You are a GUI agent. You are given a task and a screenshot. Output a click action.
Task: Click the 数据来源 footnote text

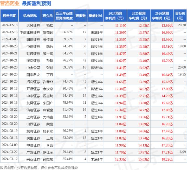[39, 168]
